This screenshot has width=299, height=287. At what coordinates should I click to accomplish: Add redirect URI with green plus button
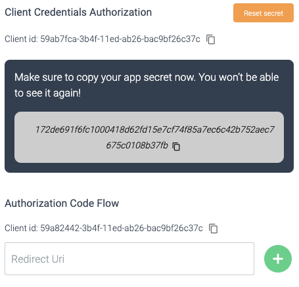pos(278,259)
